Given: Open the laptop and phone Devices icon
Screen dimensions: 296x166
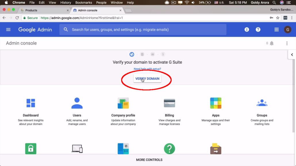Looking at the screenshot, I should click(77, 149).
